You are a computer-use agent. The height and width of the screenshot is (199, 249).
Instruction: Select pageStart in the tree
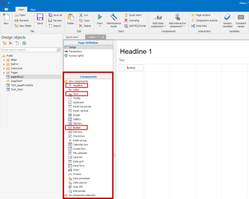pos(14,81)
